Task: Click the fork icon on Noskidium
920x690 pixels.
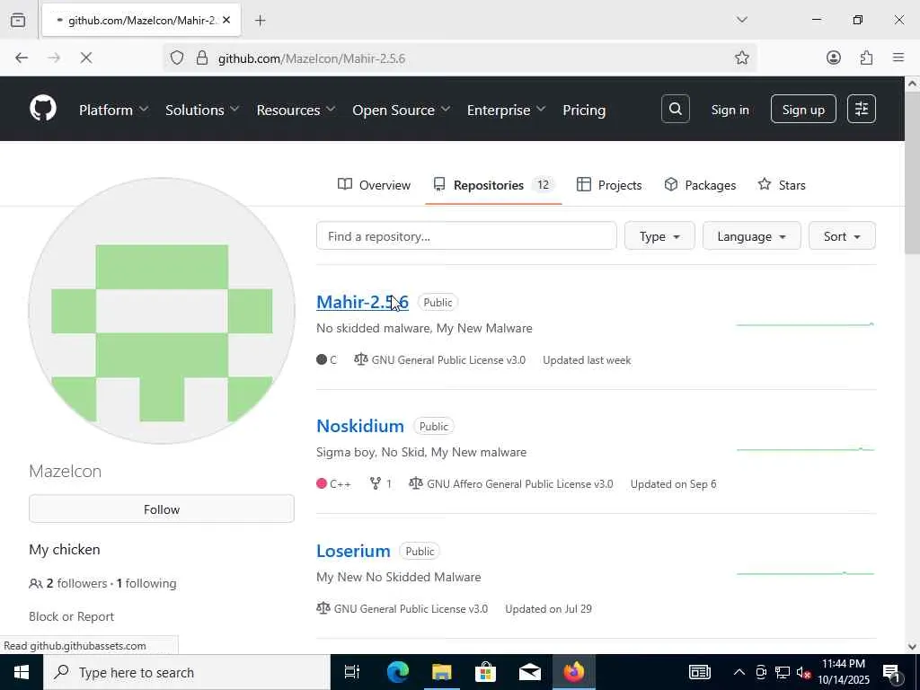Action: pos(376,483)
